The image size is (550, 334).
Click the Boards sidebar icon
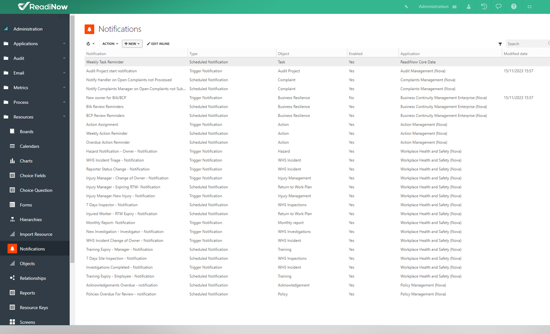12,132
